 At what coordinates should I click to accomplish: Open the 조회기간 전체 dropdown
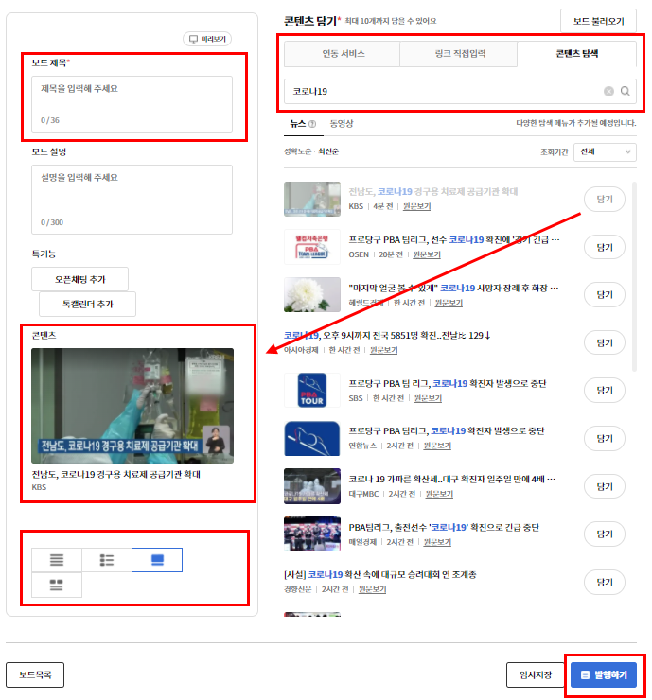[x=605, y=151]
